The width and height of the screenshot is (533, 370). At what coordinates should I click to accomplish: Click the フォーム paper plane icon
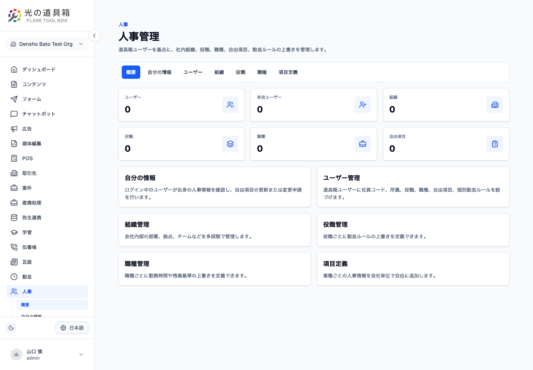pos(14,99)
